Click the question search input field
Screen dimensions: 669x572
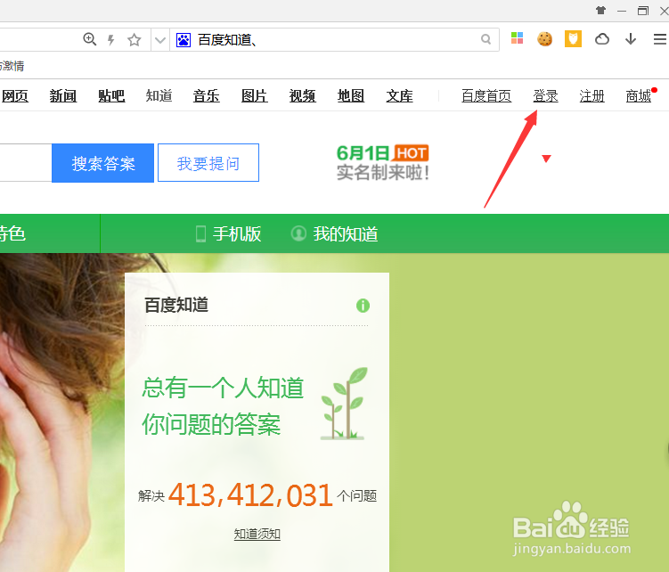point(26,163)
